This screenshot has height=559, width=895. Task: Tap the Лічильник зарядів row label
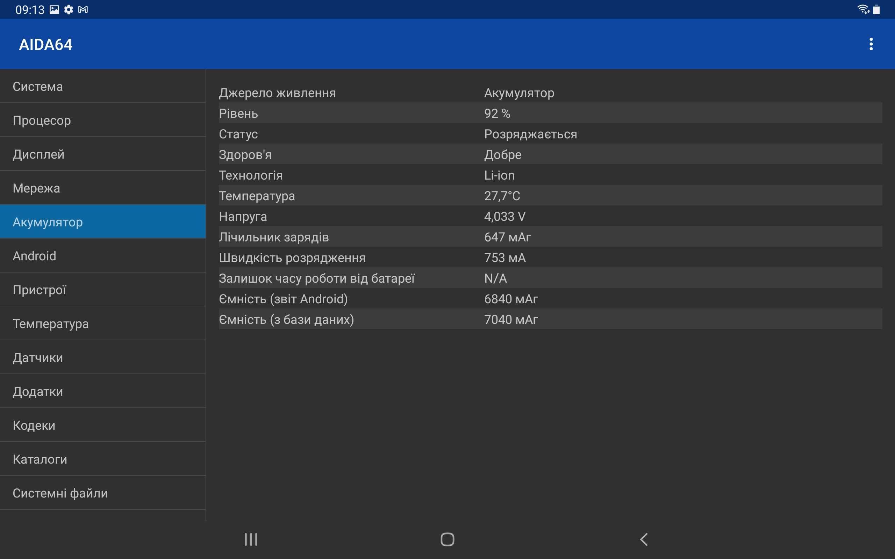pos(274,237)
